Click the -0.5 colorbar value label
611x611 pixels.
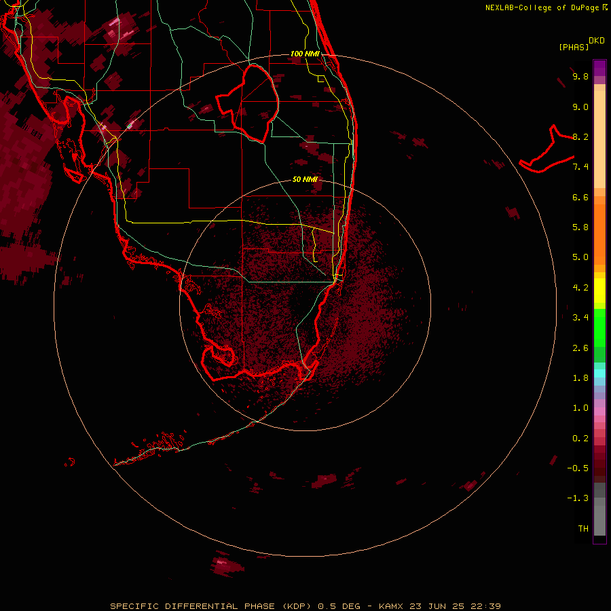(x=578, y=468)
